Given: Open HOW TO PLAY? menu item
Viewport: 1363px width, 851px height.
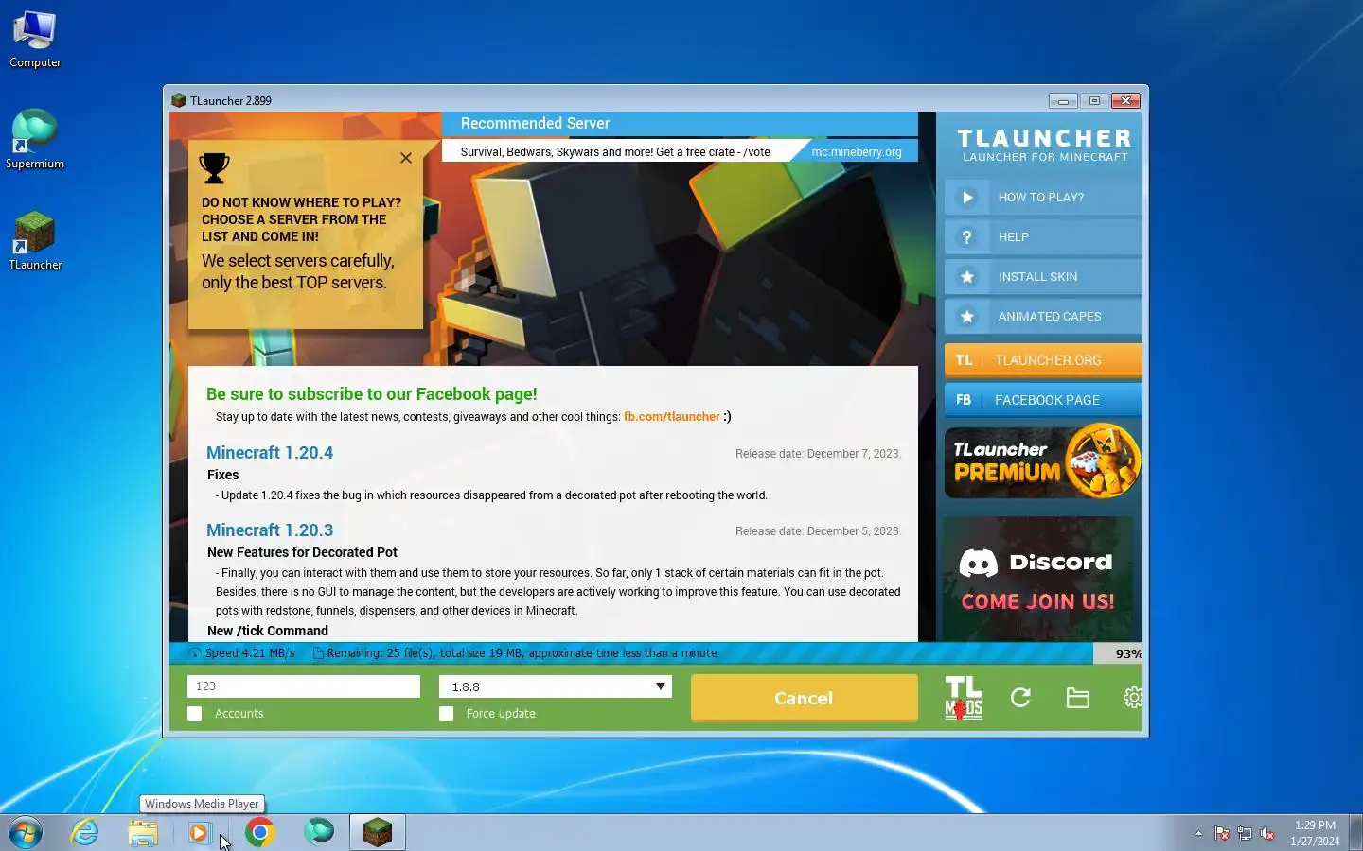Looking at the screenshot, I should coord(1043,198).
